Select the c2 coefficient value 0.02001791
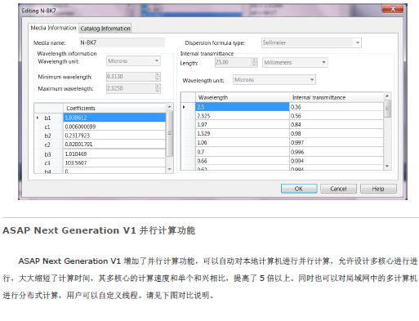The height and width of the screenshot is (321, 419). [114, 144]
